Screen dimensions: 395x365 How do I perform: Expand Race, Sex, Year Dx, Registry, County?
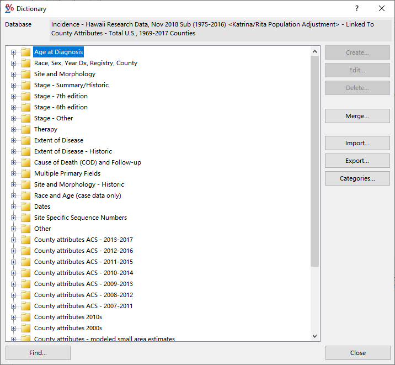pyautogui.click(x=13, y=64)
